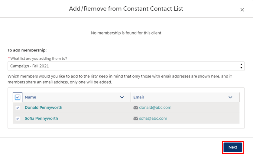Toggle the select-all checkbox in header
This screenshot has width=253, height=154.
[x=18, y=97]
